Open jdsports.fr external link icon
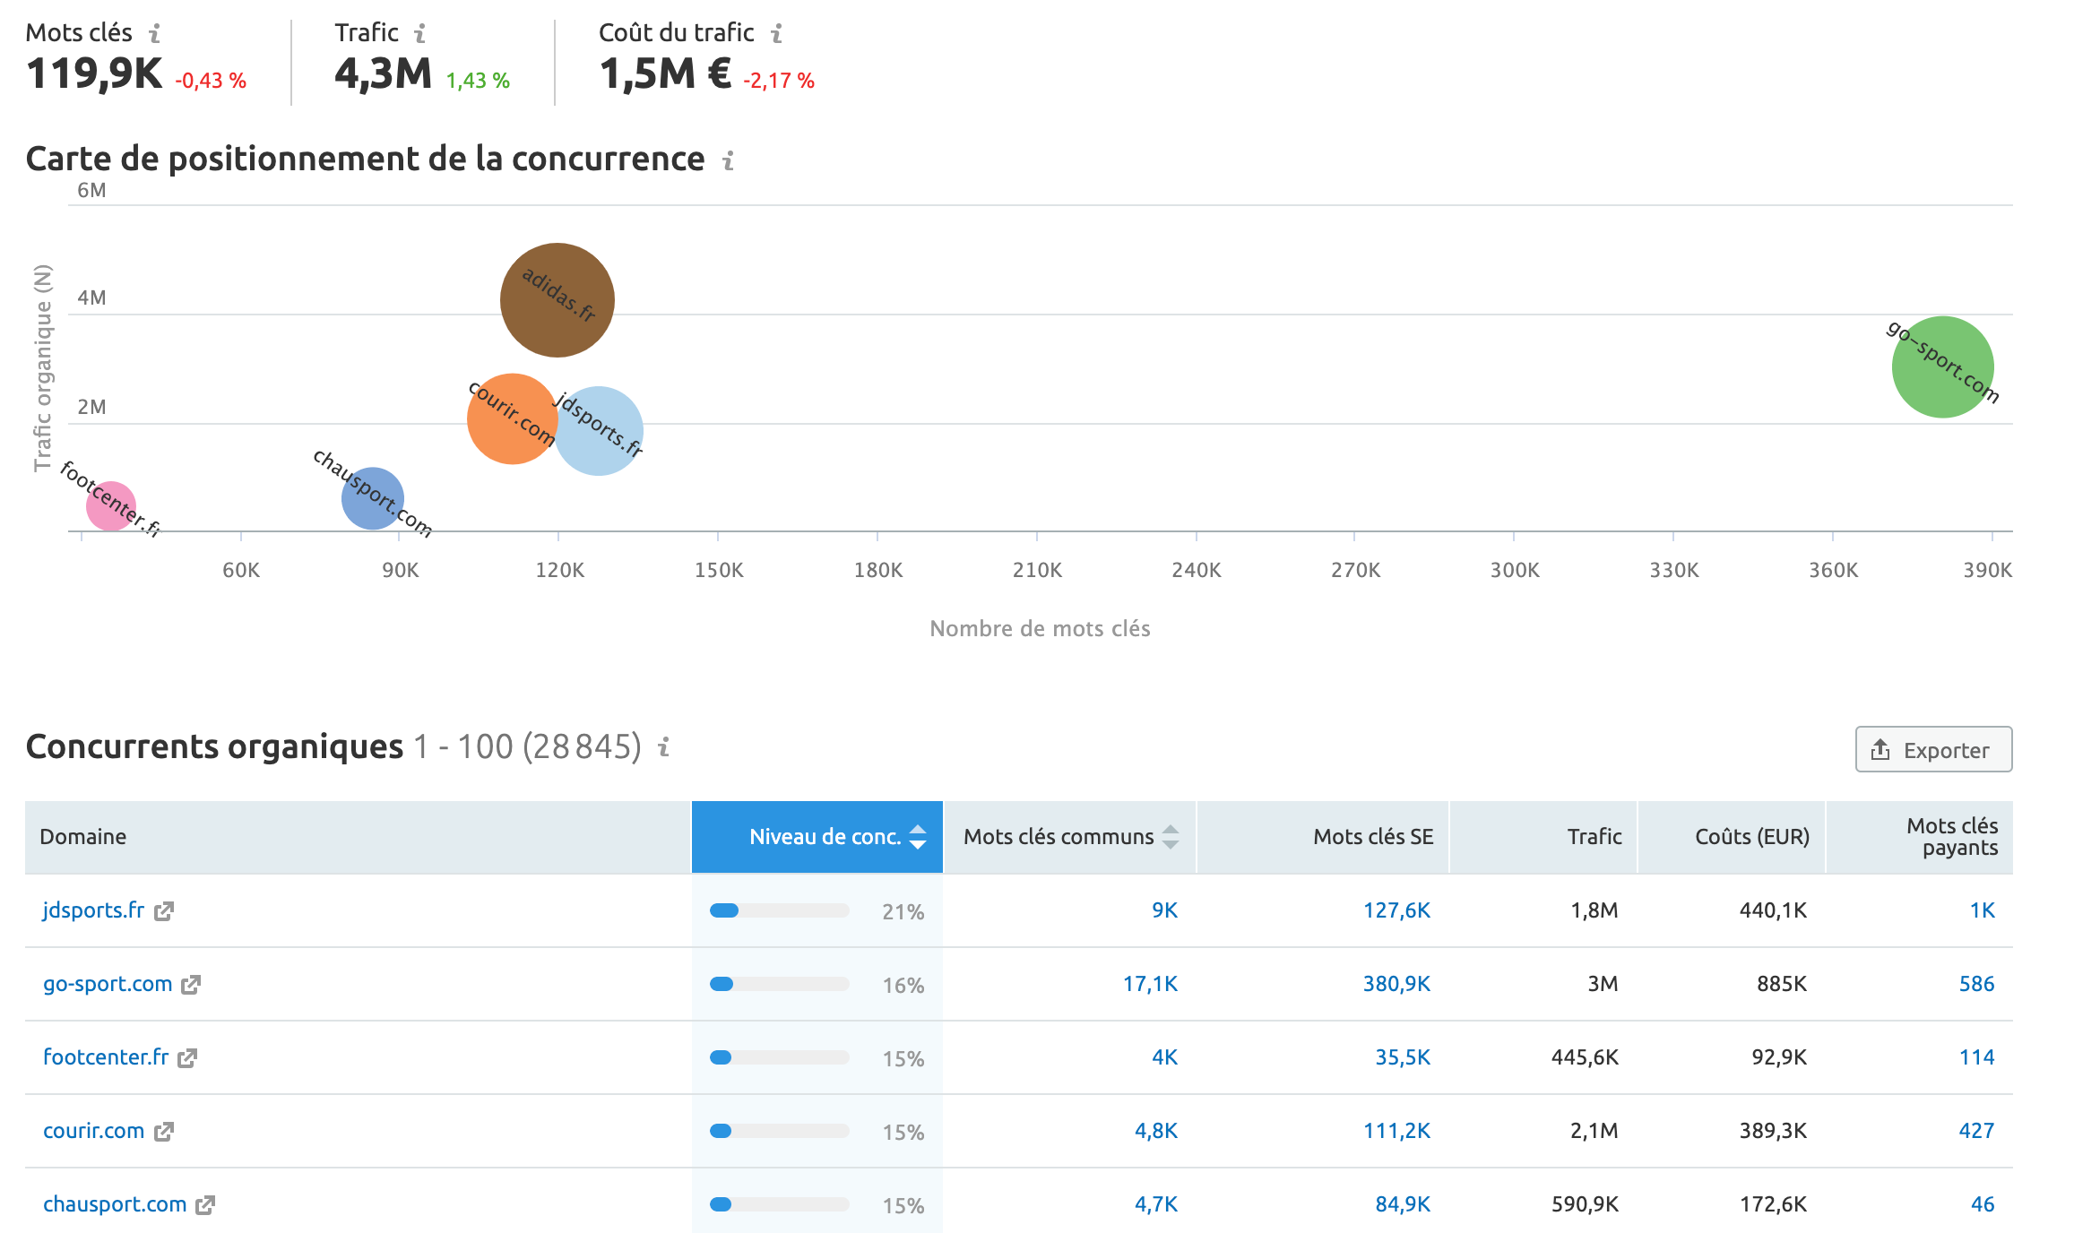This screenshot has width=2074, height=1233. point(164,911)
